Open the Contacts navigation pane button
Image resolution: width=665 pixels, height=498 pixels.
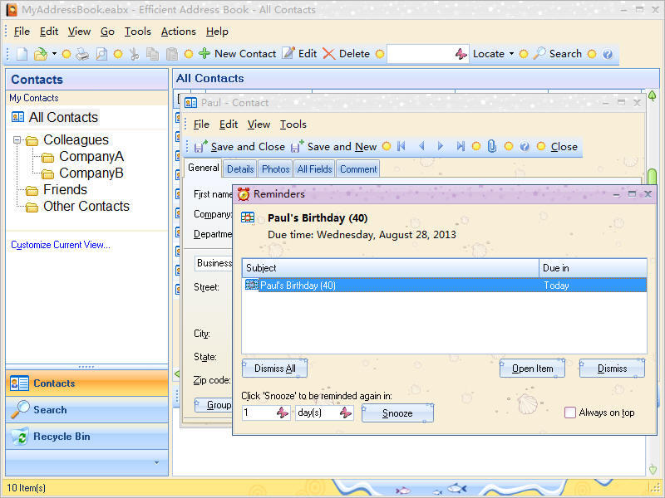tap(87, 383)
